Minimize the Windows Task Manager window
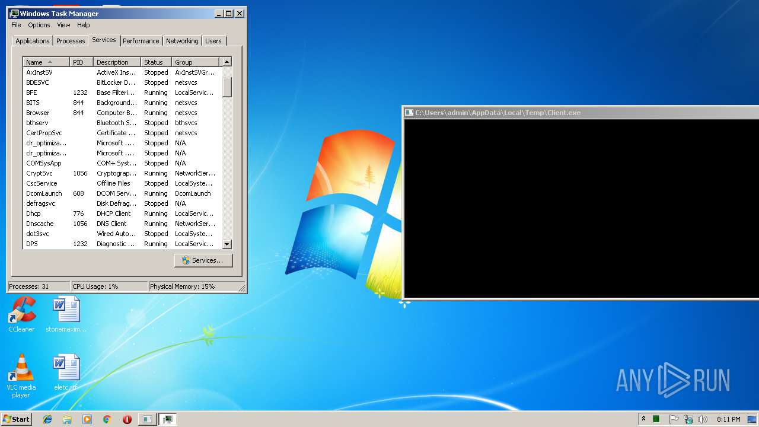Screen dimensions: 759x427 coord(219,13)
